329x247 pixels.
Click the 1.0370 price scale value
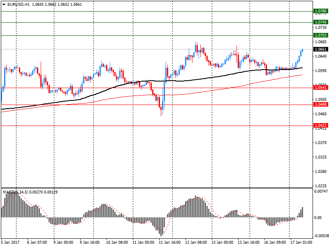coord(321,142)
